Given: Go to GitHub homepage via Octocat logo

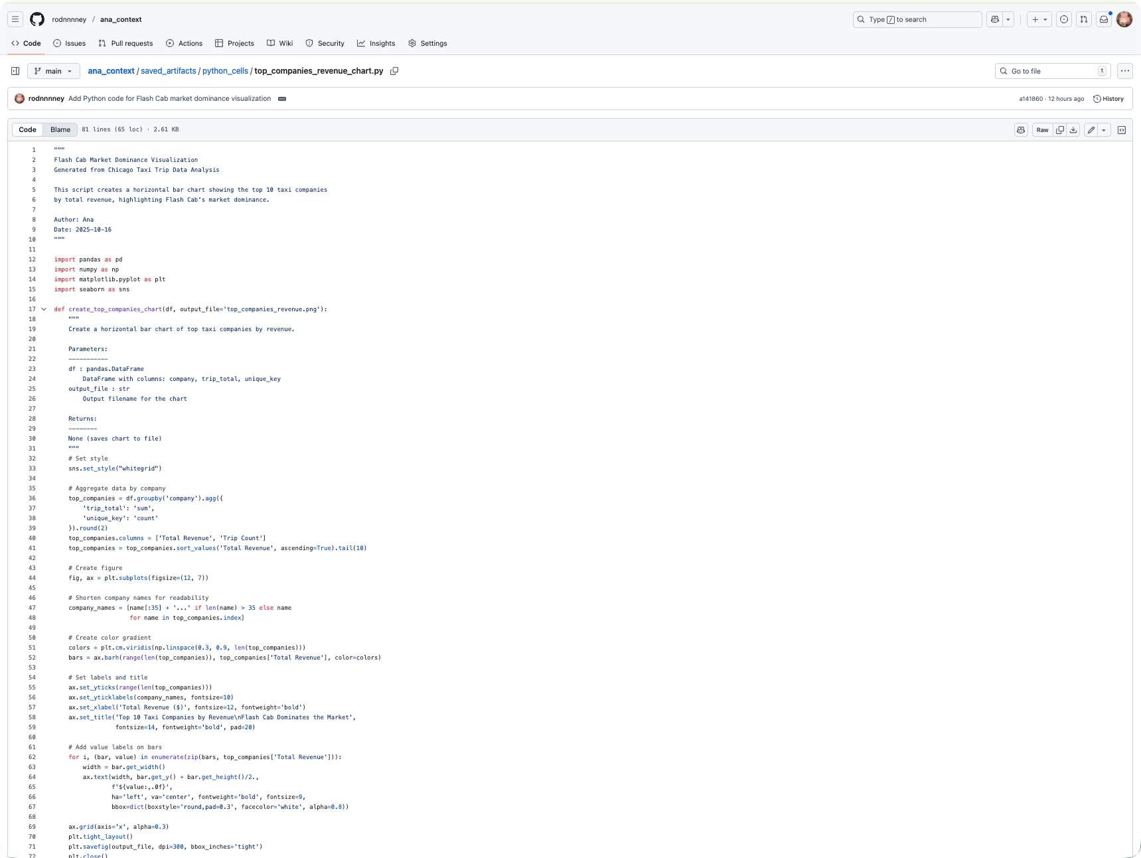Looking at the screenshot, I should point(37,19).
